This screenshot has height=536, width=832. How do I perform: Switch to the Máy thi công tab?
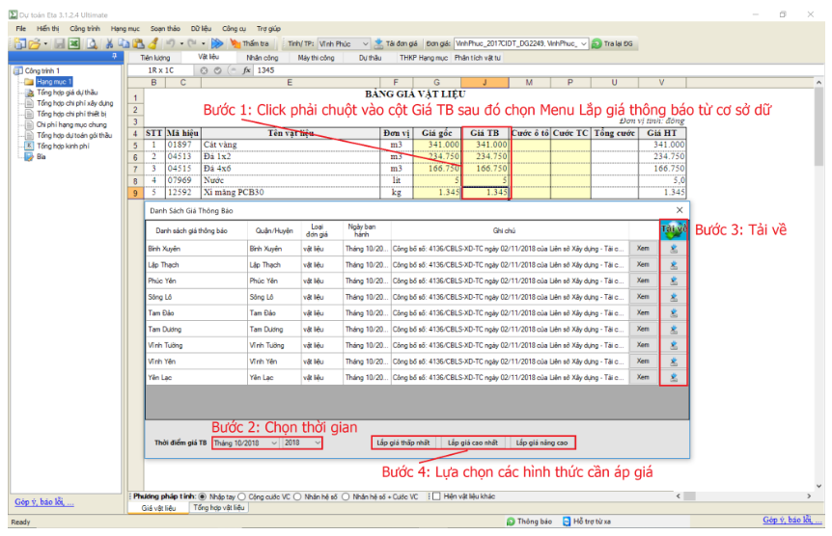click(x=317, y=58)
